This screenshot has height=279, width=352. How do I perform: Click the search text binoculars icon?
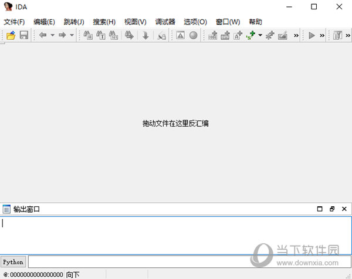tap(101, 35)
